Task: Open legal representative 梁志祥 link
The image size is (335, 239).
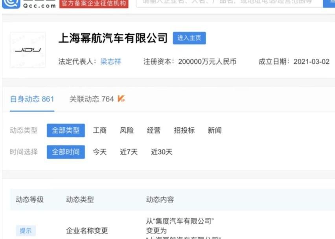Action: (x=109, y=62)
